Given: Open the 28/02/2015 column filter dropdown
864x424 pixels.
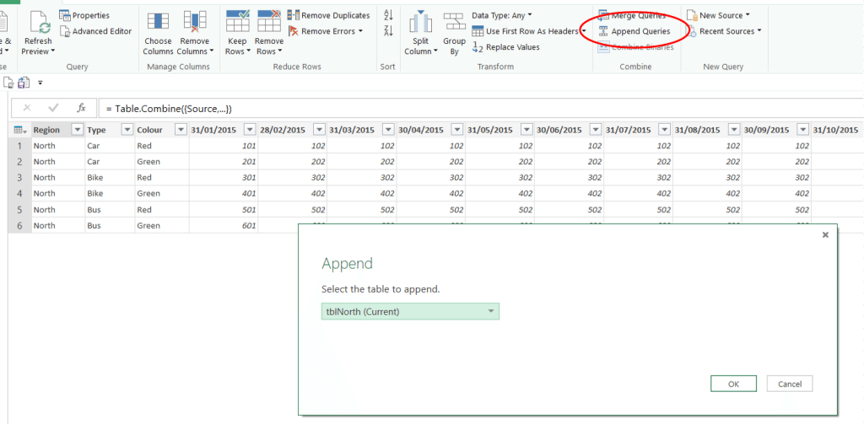Looking at the screenshot, I should click(x=320, y=130).
